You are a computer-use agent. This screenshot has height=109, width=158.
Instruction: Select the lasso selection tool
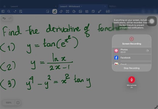[48, 11]
